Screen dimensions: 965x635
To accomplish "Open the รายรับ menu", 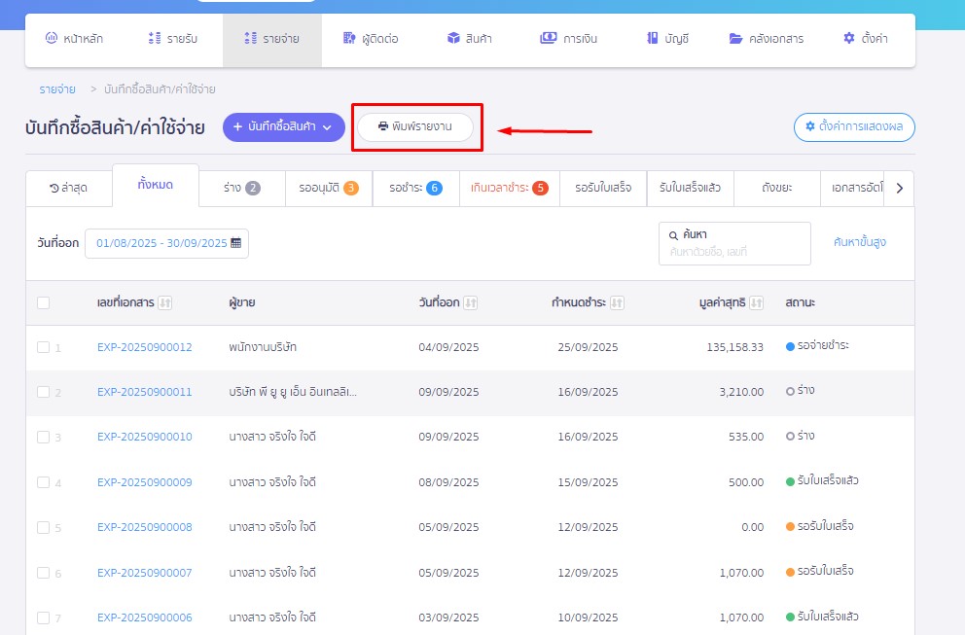I will (x=173, y=39).
